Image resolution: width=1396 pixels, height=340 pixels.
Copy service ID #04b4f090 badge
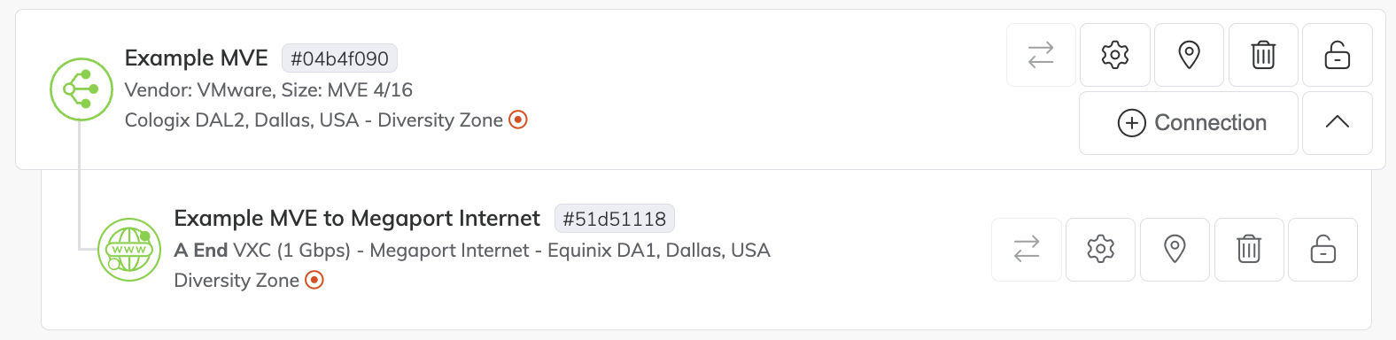pyautogui.click(x=339, y=58)
